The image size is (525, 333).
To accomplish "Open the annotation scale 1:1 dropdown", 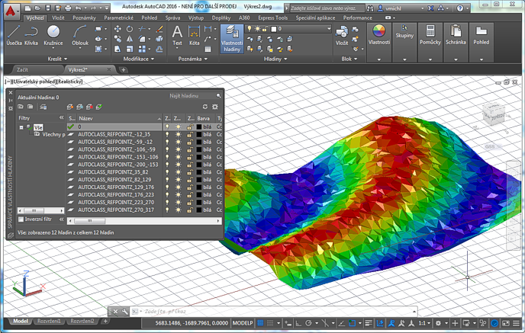I will point(424,323).
